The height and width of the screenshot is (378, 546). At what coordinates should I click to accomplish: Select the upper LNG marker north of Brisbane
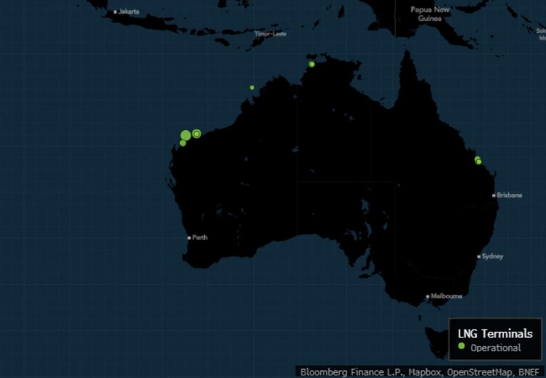click(477, 158)
